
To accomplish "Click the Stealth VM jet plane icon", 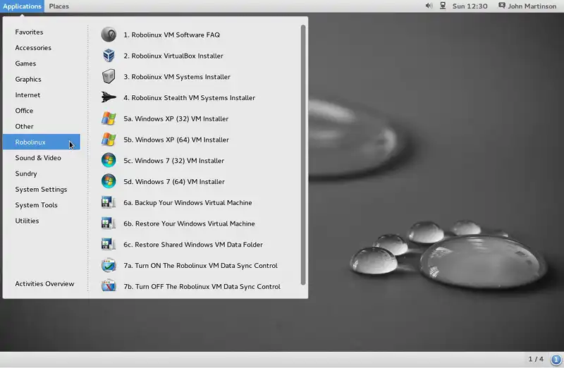I will pos(109,97).
